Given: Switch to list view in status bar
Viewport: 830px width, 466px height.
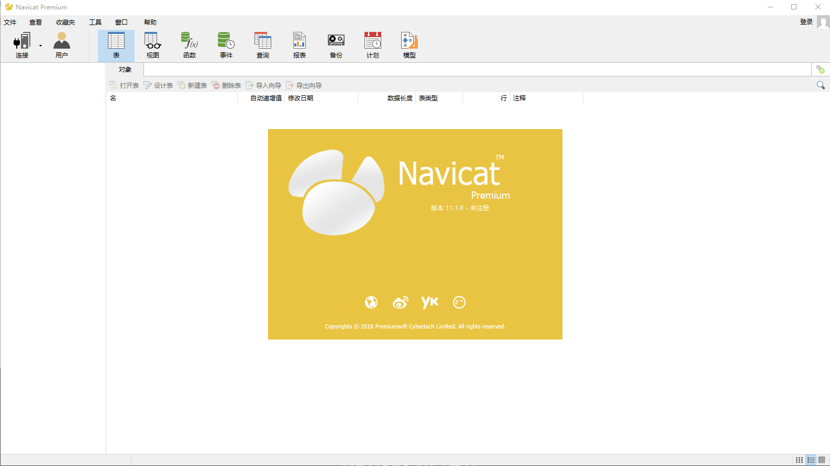Looking at the screenshot, I should 811,460.
